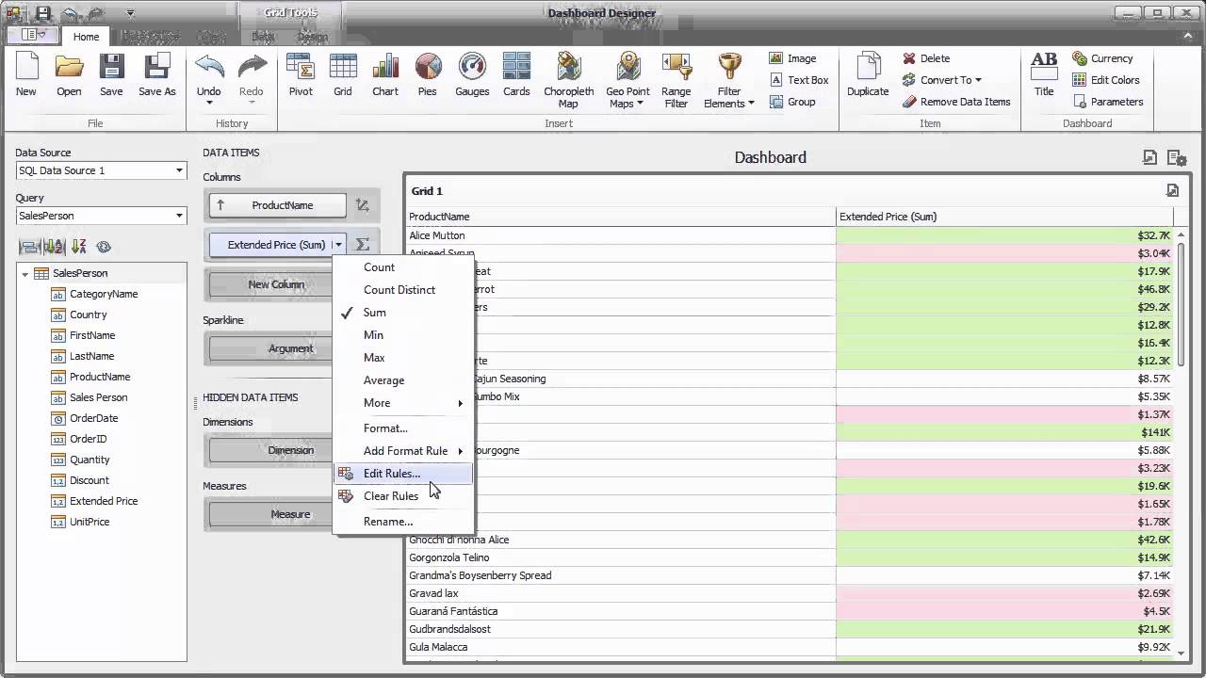
Task: Collapse the SalesPerson tree node
Action: pos(25,273)
